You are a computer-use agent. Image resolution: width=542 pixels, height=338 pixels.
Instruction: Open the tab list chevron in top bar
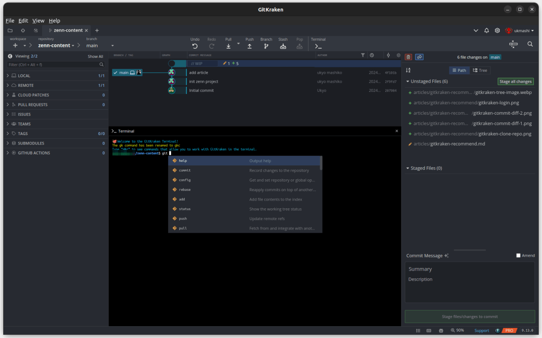point(476,30)
